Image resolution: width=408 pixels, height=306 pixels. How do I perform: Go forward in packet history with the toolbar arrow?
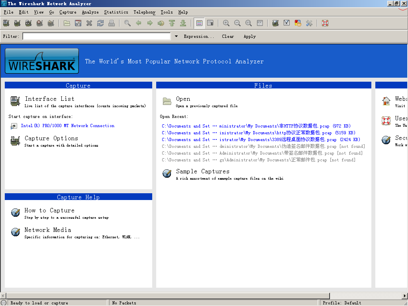pyautogui.click(x=150, y=23)
